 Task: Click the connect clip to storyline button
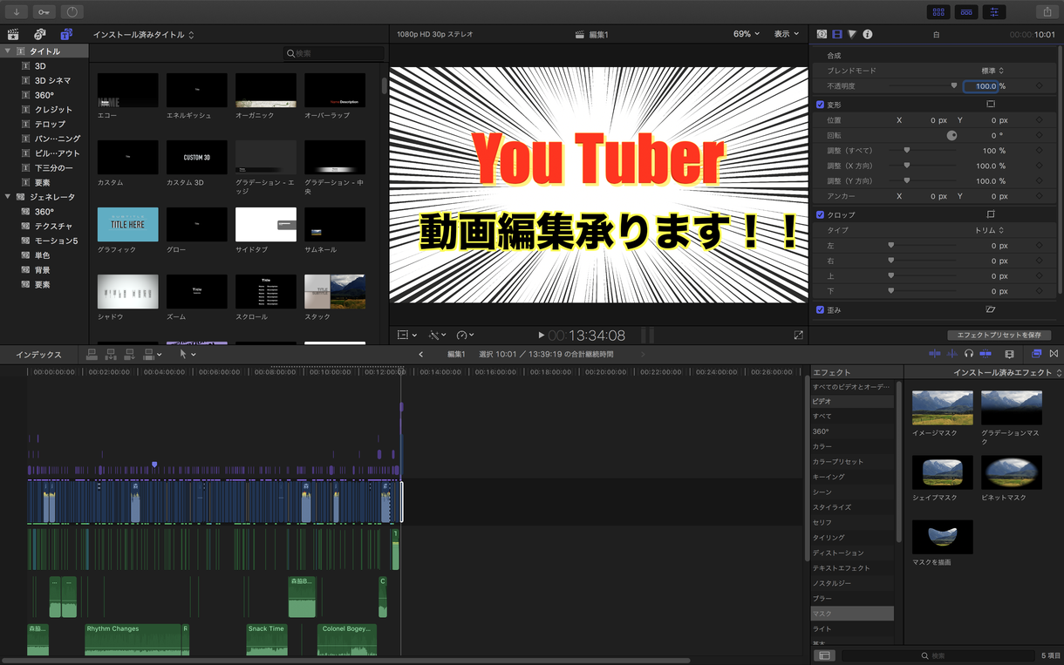[x=92, y=355]
